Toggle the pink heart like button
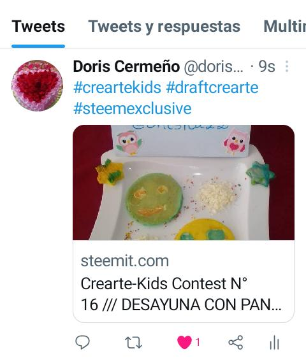 [184, 343]
